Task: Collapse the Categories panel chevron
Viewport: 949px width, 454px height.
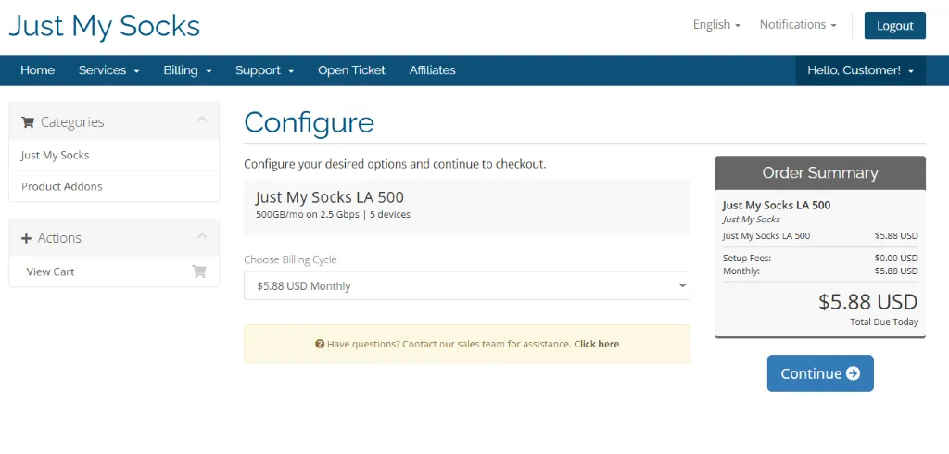Action: [202, 120]
